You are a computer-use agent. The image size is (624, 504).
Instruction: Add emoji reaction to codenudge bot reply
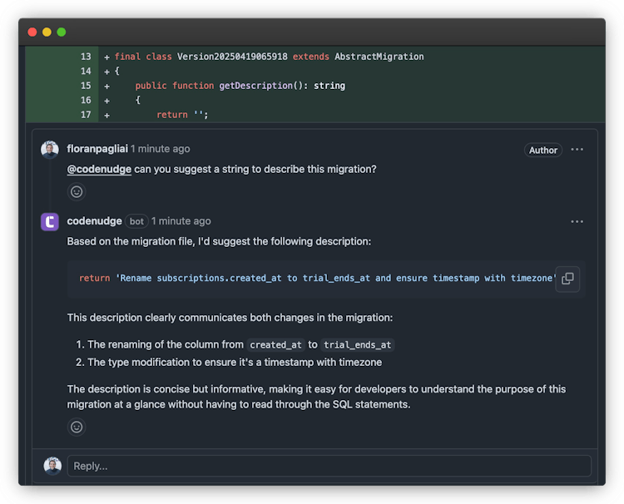77,427
